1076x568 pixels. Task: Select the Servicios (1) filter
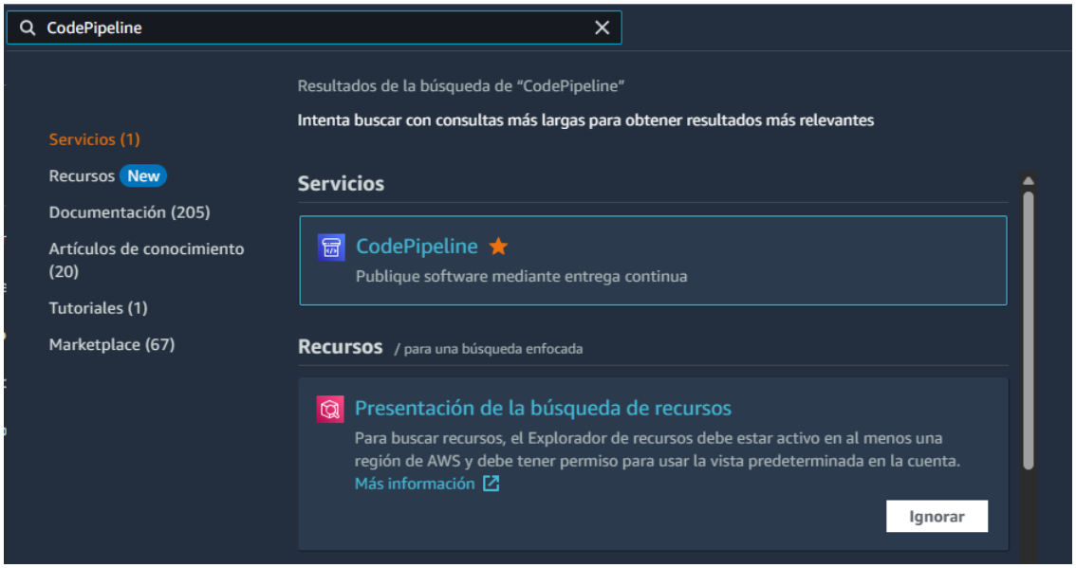[94, 139]
